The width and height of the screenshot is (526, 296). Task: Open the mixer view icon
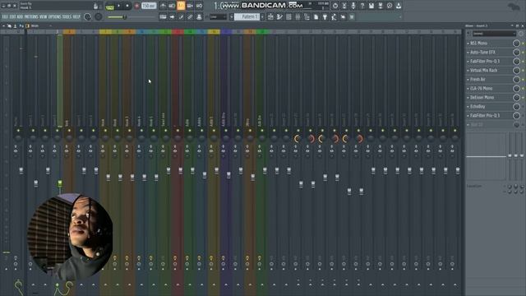(x=298, y=16)
